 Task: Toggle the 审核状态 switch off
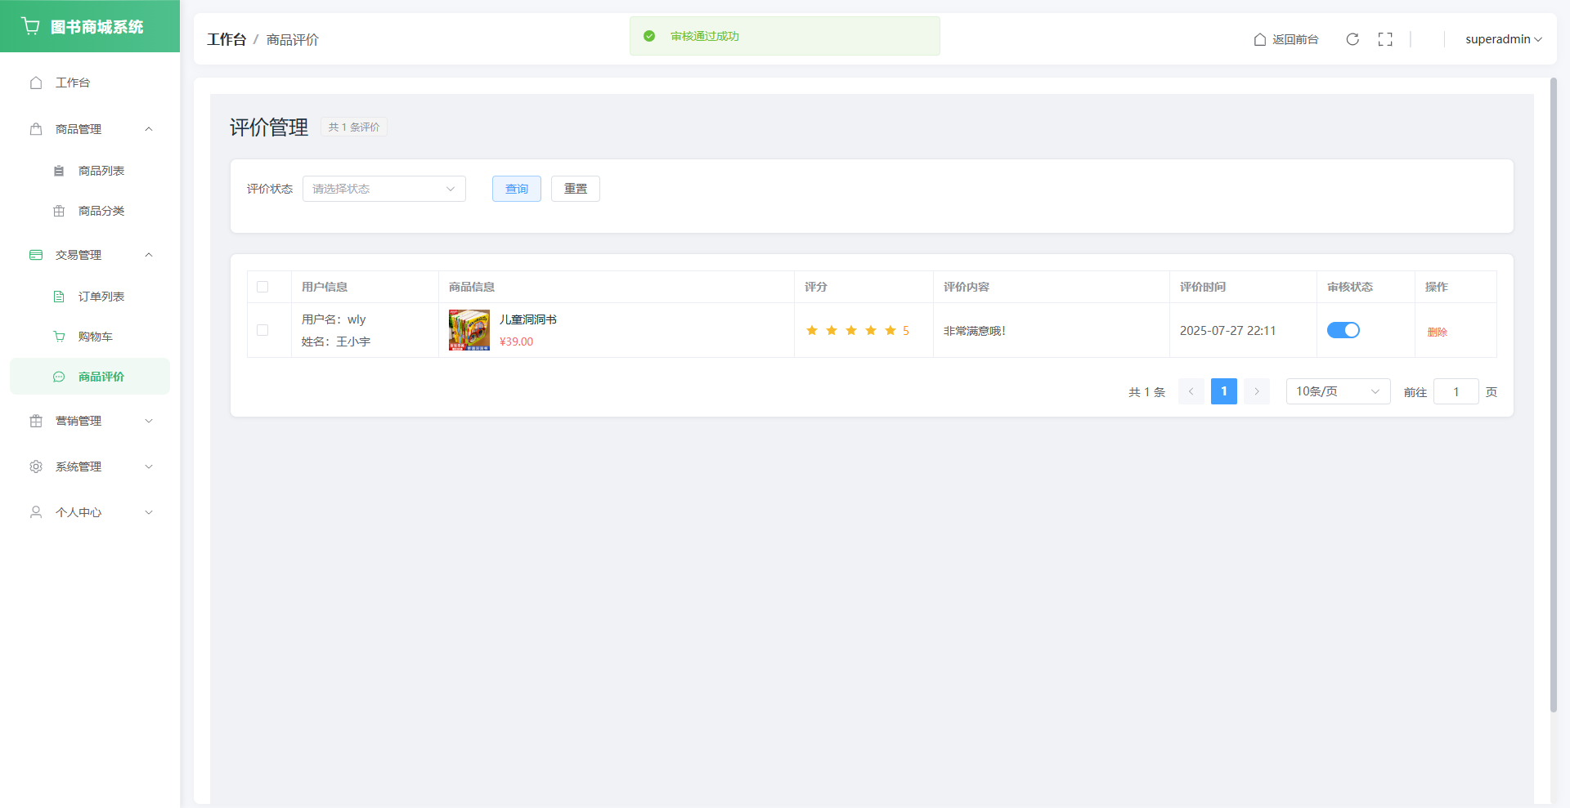pos(1343,330)
